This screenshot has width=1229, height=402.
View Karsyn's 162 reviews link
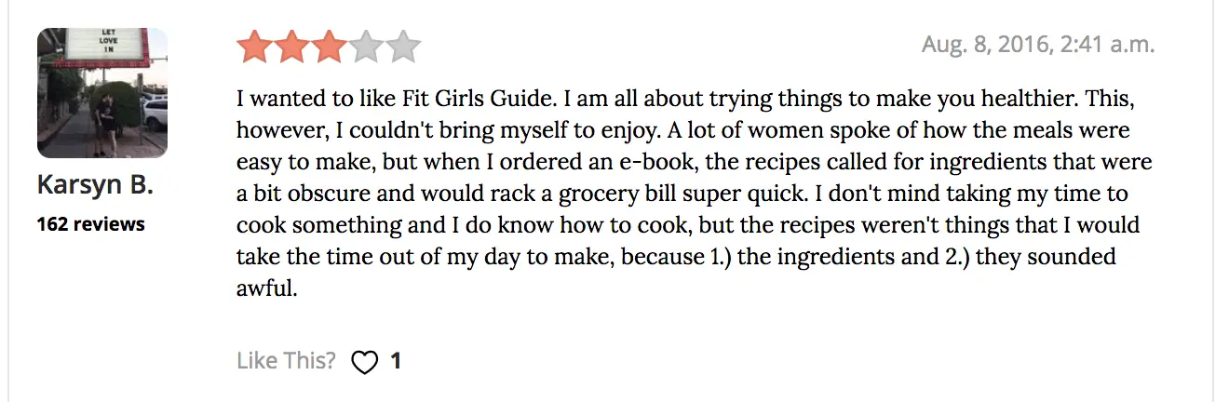pos(91,224)
